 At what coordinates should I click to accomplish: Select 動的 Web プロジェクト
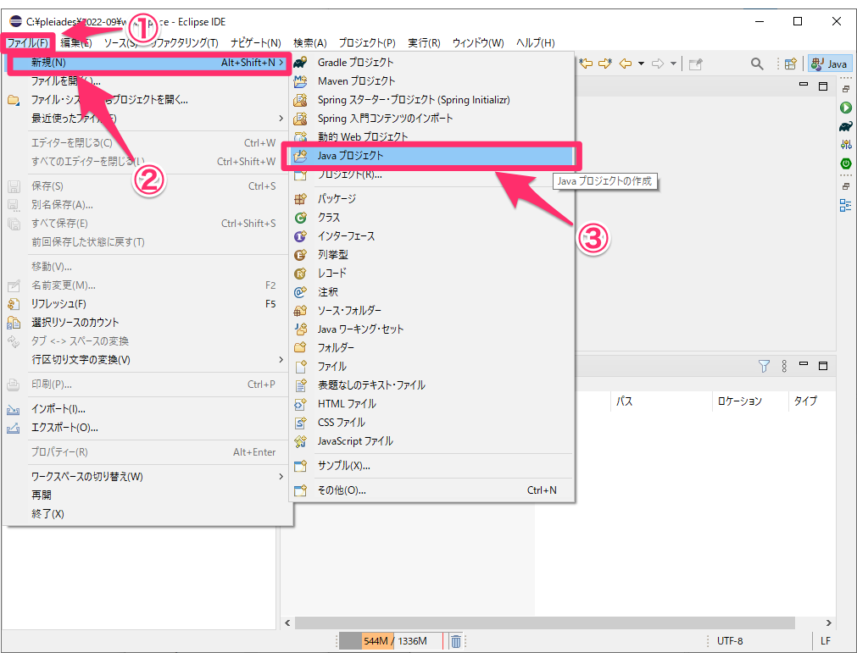click(431, 136)
